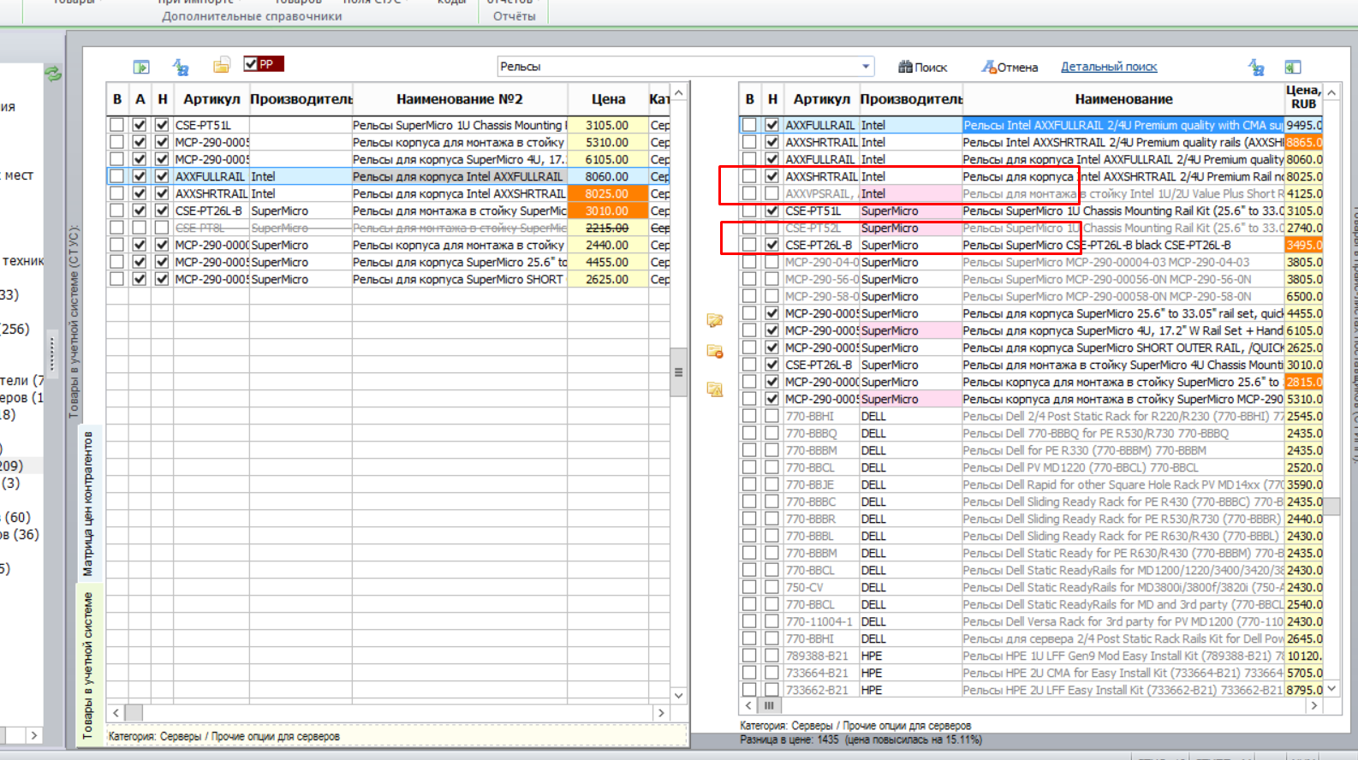Open the Детальный поиск link

point(1109,67)
